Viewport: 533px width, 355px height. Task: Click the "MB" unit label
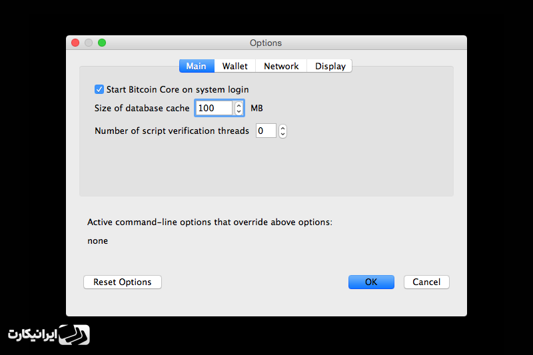pos(257,108)
